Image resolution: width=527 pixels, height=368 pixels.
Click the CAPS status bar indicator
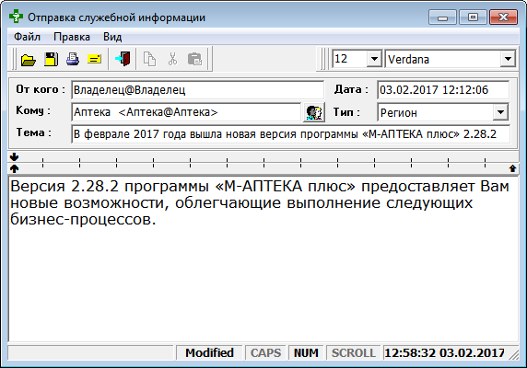(265, 352)
